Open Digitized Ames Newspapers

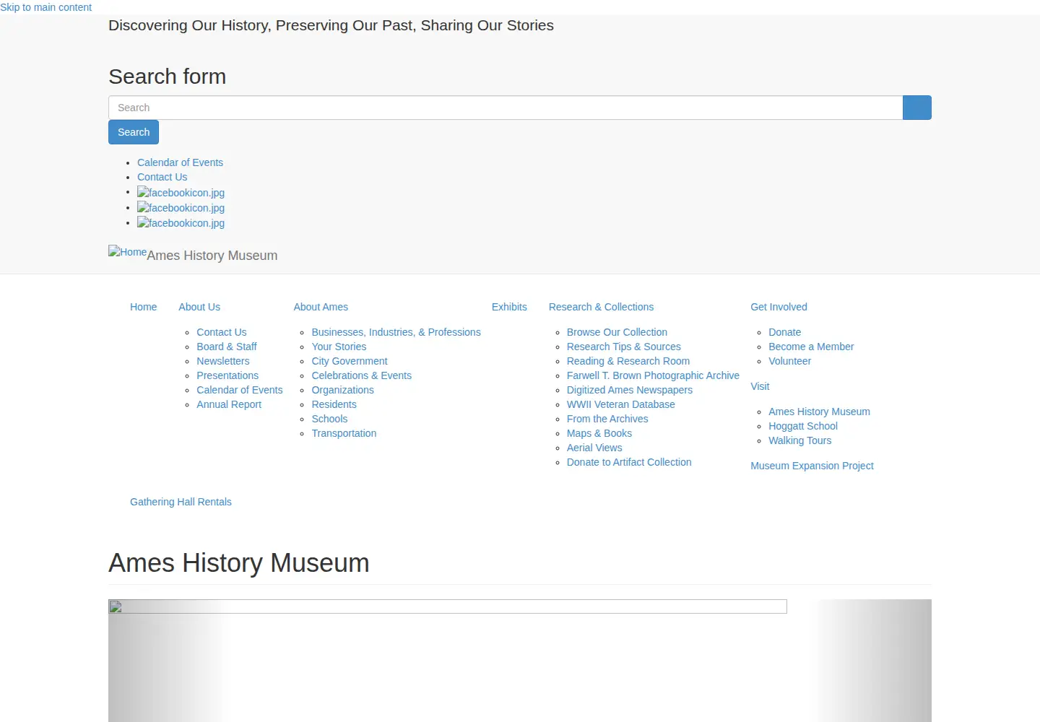(x=630, y=390)
